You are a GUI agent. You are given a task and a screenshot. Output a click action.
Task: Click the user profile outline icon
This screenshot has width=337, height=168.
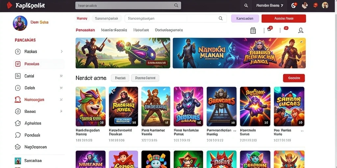pyautogui.click(x=301, y=31)
